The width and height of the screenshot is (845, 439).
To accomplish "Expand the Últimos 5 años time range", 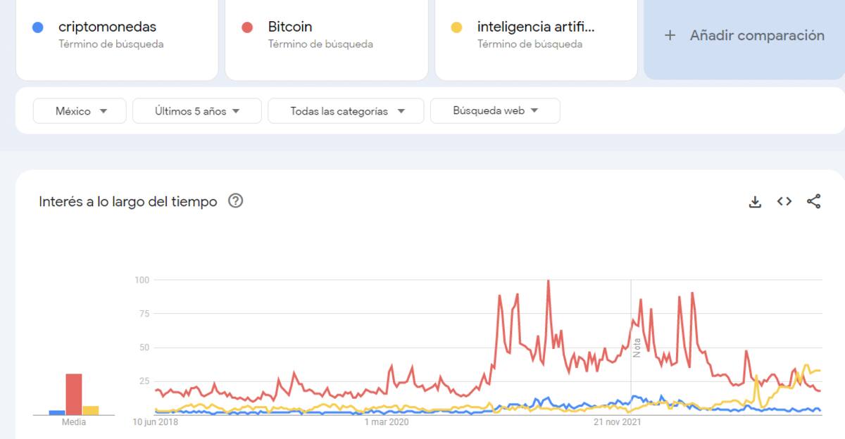I will [197, 111].
